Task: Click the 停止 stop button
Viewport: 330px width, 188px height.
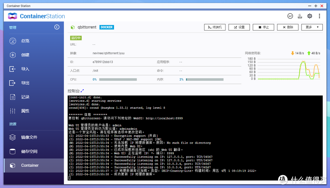Action: [263, 27]
